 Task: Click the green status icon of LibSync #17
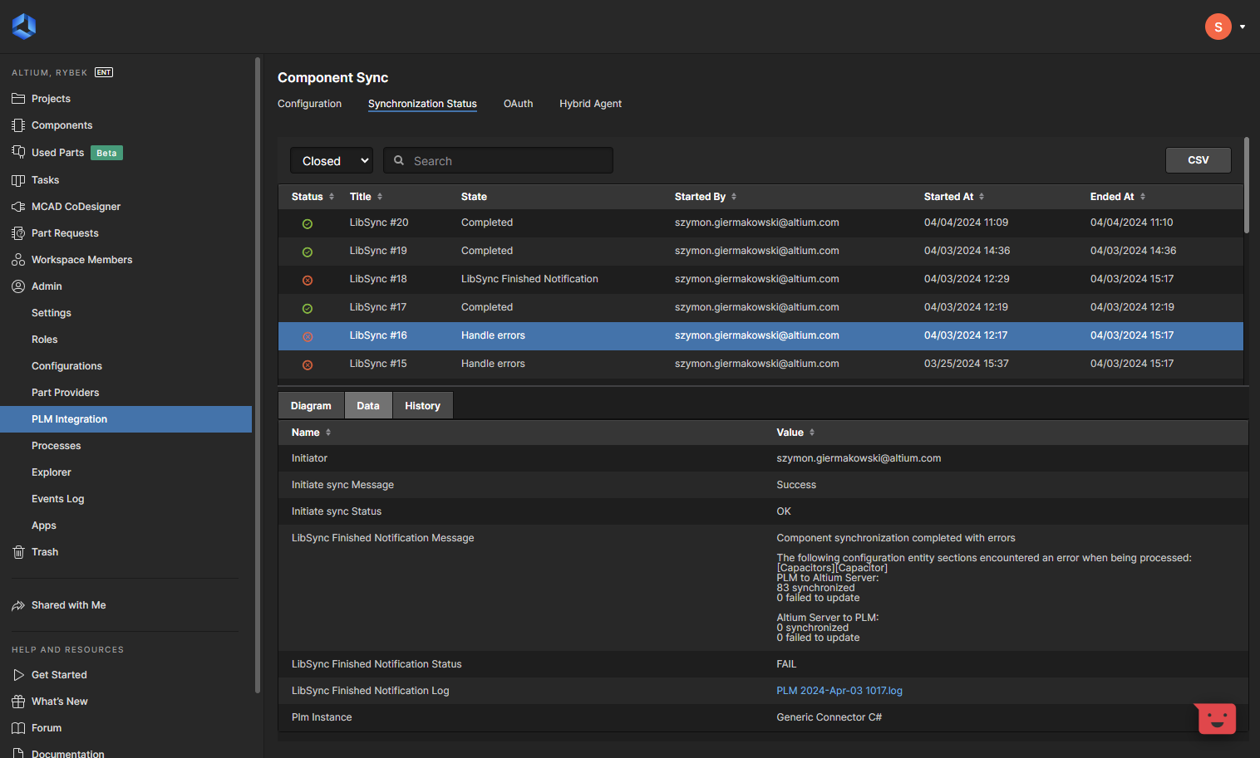(x=308, y=308)
